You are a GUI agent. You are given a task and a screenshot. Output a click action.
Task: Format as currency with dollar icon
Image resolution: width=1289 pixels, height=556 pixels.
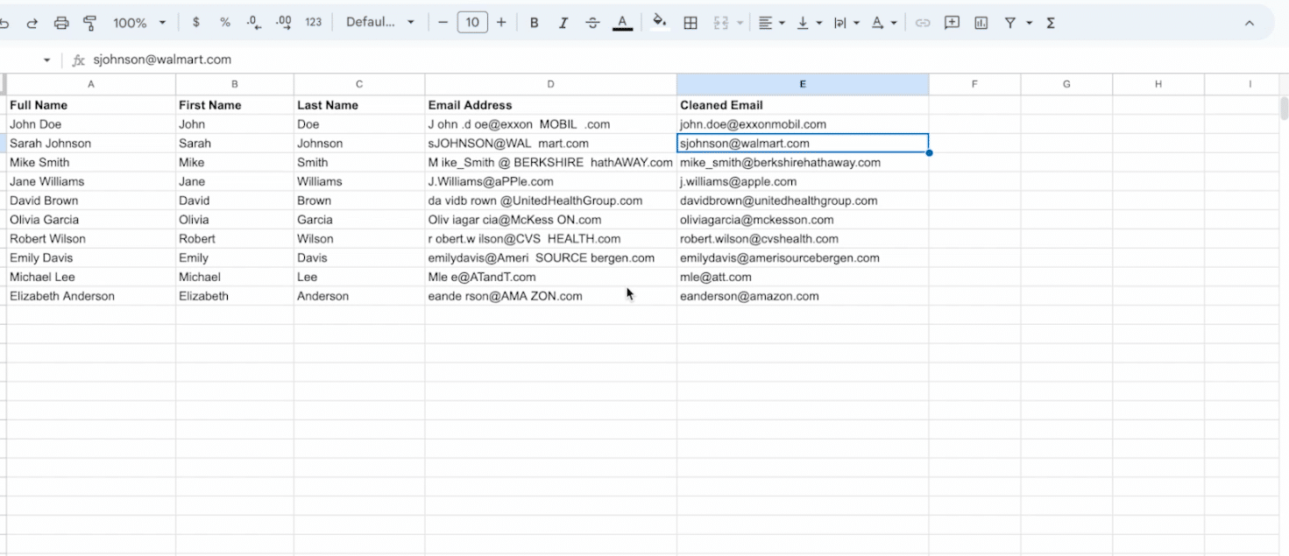pos(195,23)
